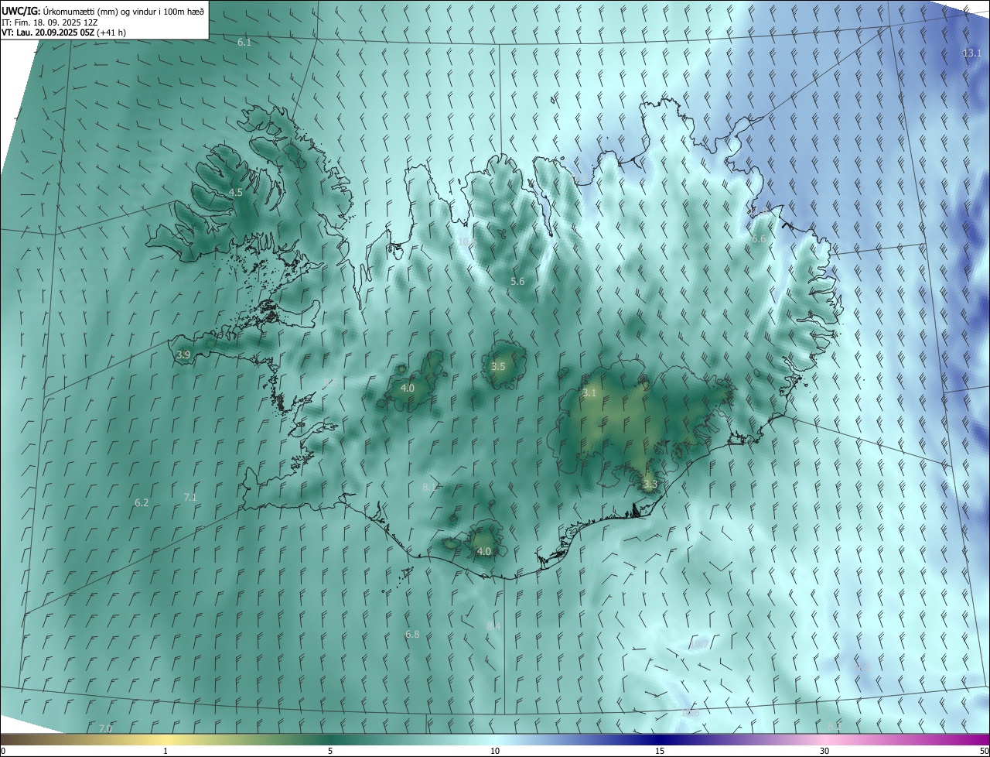
Task: Click the 7.0 value label
Action: (x=105, y=728)
